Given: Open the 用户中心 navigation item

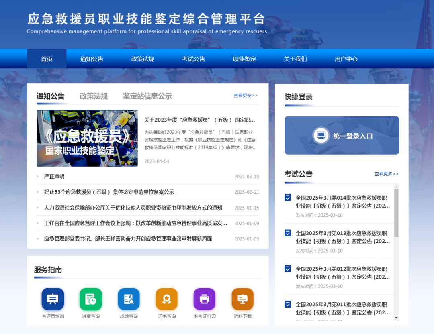Looking at the screenshot, I should [x=346, y=59].
